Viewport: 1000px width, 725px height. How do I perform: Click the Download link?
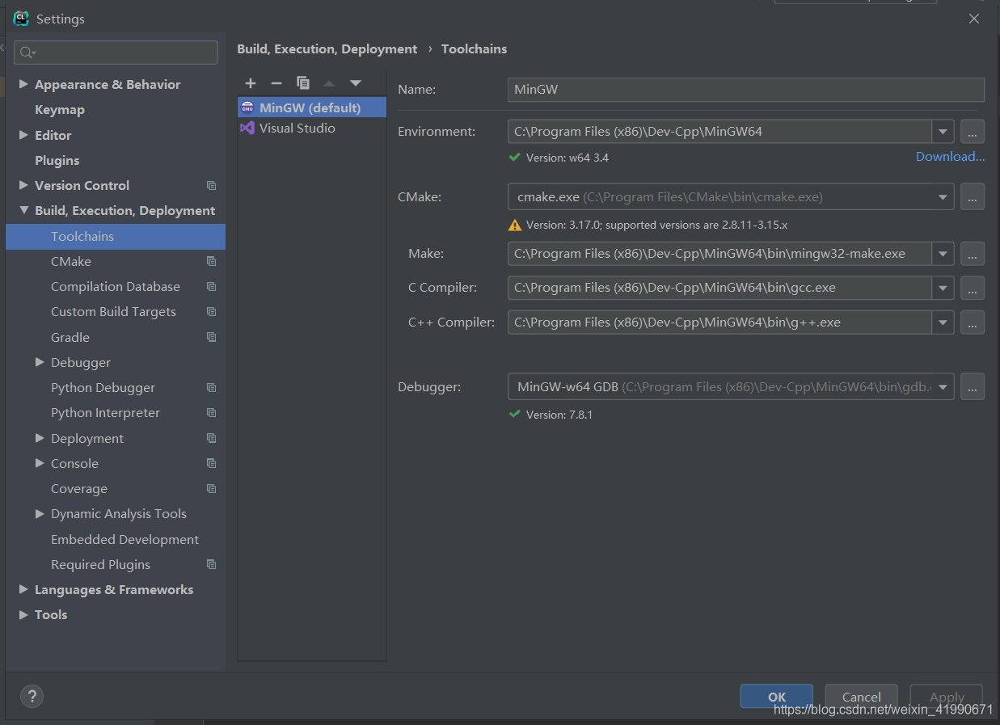(x=950, y=157)
